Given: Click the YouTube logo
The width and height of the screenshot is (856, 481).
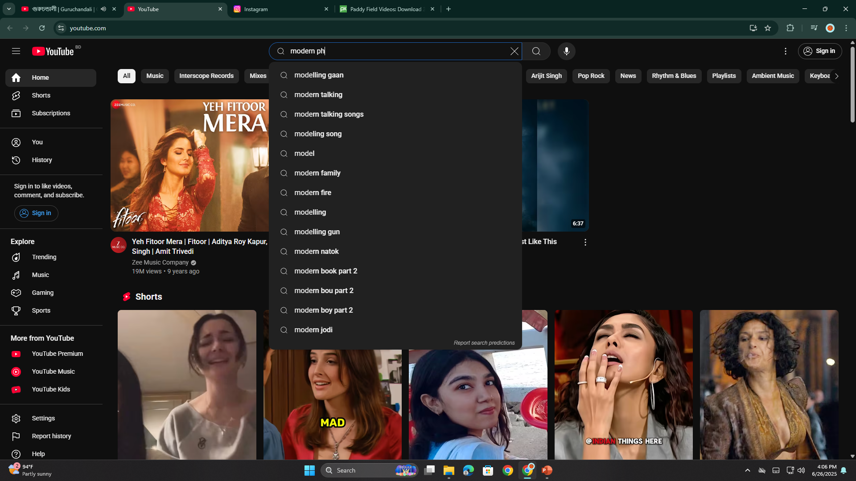Looking at the screenshot, I should (x=53, y=51).
